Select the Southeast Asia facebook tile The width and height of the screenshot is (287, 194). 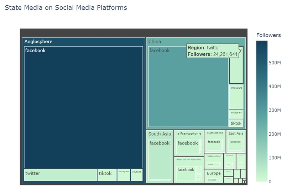pyautogui.click(x=214, y=145)
